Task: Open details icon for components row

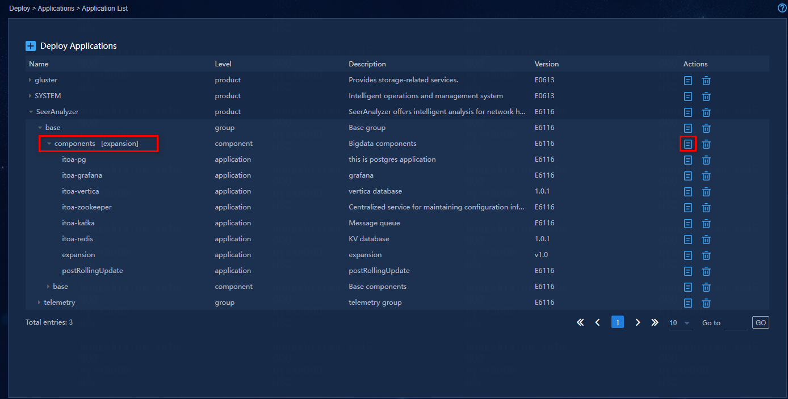Action: tap(688, 144)
